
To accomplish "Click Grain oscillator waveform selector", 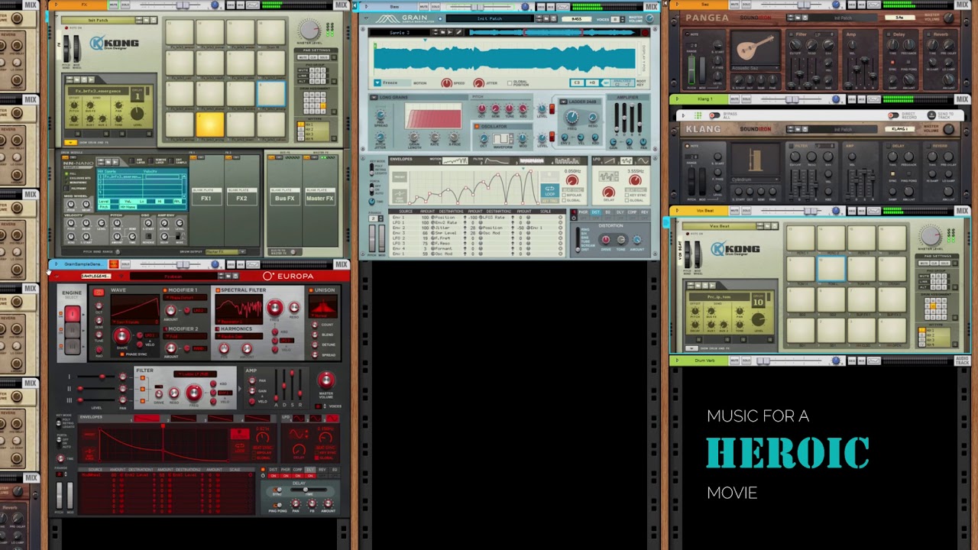I will (503, 138).
